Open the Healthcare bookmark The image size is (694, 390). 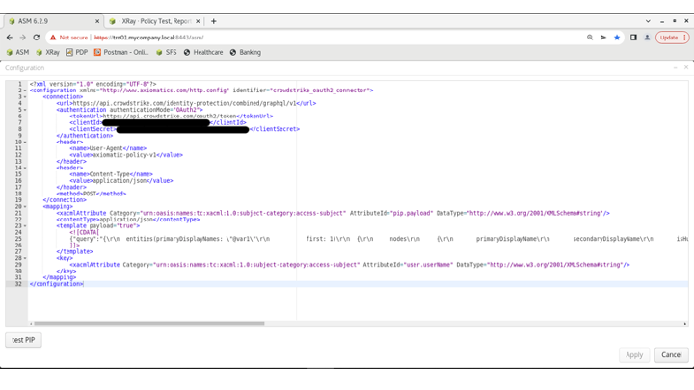(x=203, y=53)
